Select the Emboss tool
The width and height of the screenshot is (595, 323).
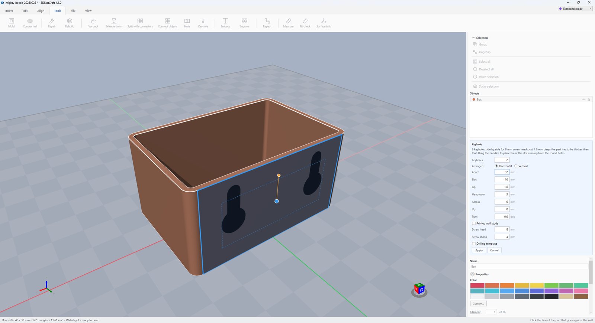pos(225,23)
